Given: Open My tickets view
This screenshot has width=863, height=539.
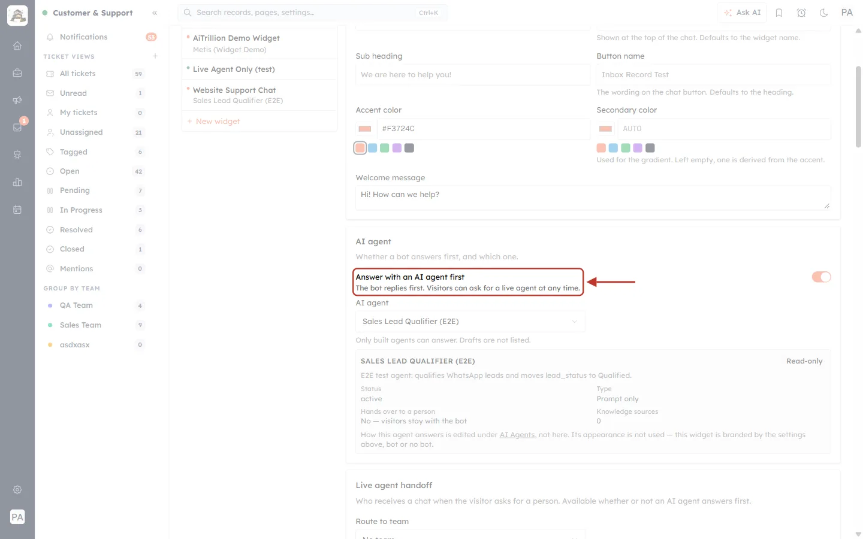Looking at the screenshot, I should 95,113.
